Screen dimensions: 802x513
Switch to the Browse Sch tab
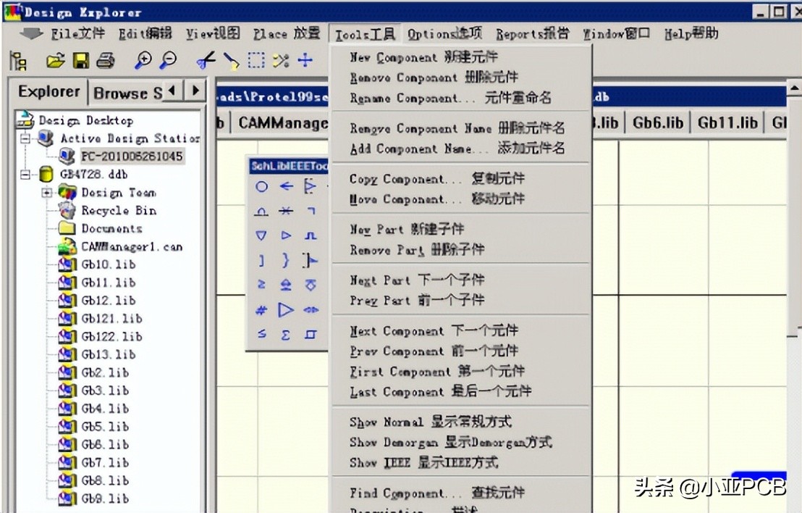pos(127,93)
